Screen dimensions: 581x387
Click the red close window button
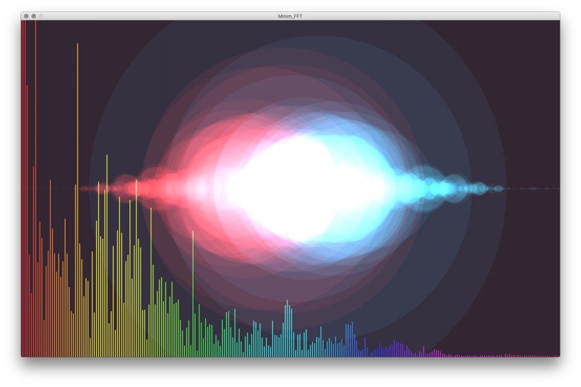(x=26, y=16)
